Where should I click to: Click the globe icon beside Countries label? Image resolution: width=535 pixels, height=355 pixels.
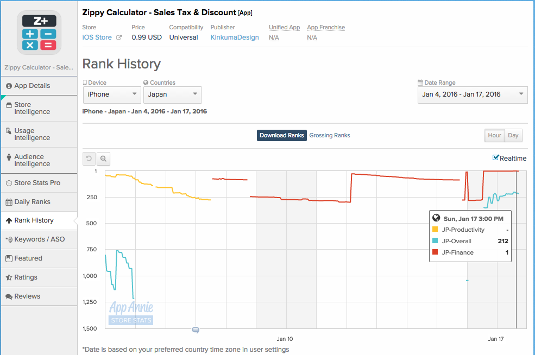point(146,83)
